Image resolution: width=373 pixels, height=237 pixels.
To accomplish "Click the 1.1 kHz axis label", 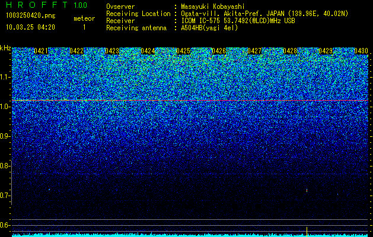I will click(x=5, y=77).
